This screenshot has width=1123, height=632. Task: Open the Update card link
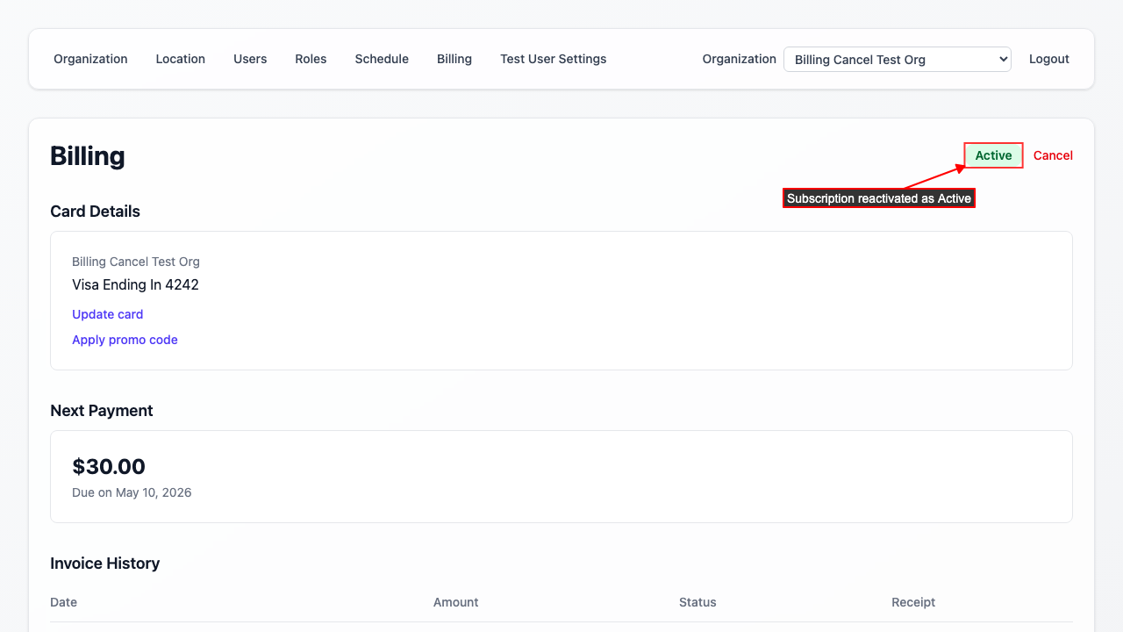click(107, 314)
